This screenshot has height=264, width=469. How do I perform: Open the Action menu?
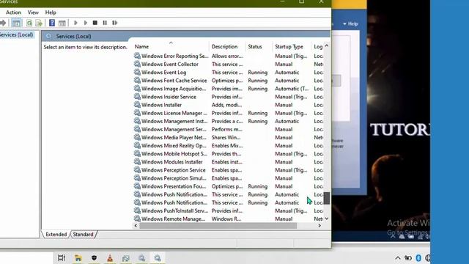click(13, 12)
